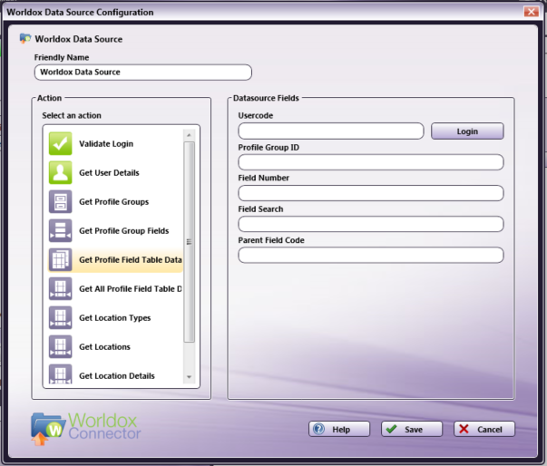The height and width of the screenshot is (466, 547).
Task: Click the Worldox Data Source header icon
Action: coord(25,38)
